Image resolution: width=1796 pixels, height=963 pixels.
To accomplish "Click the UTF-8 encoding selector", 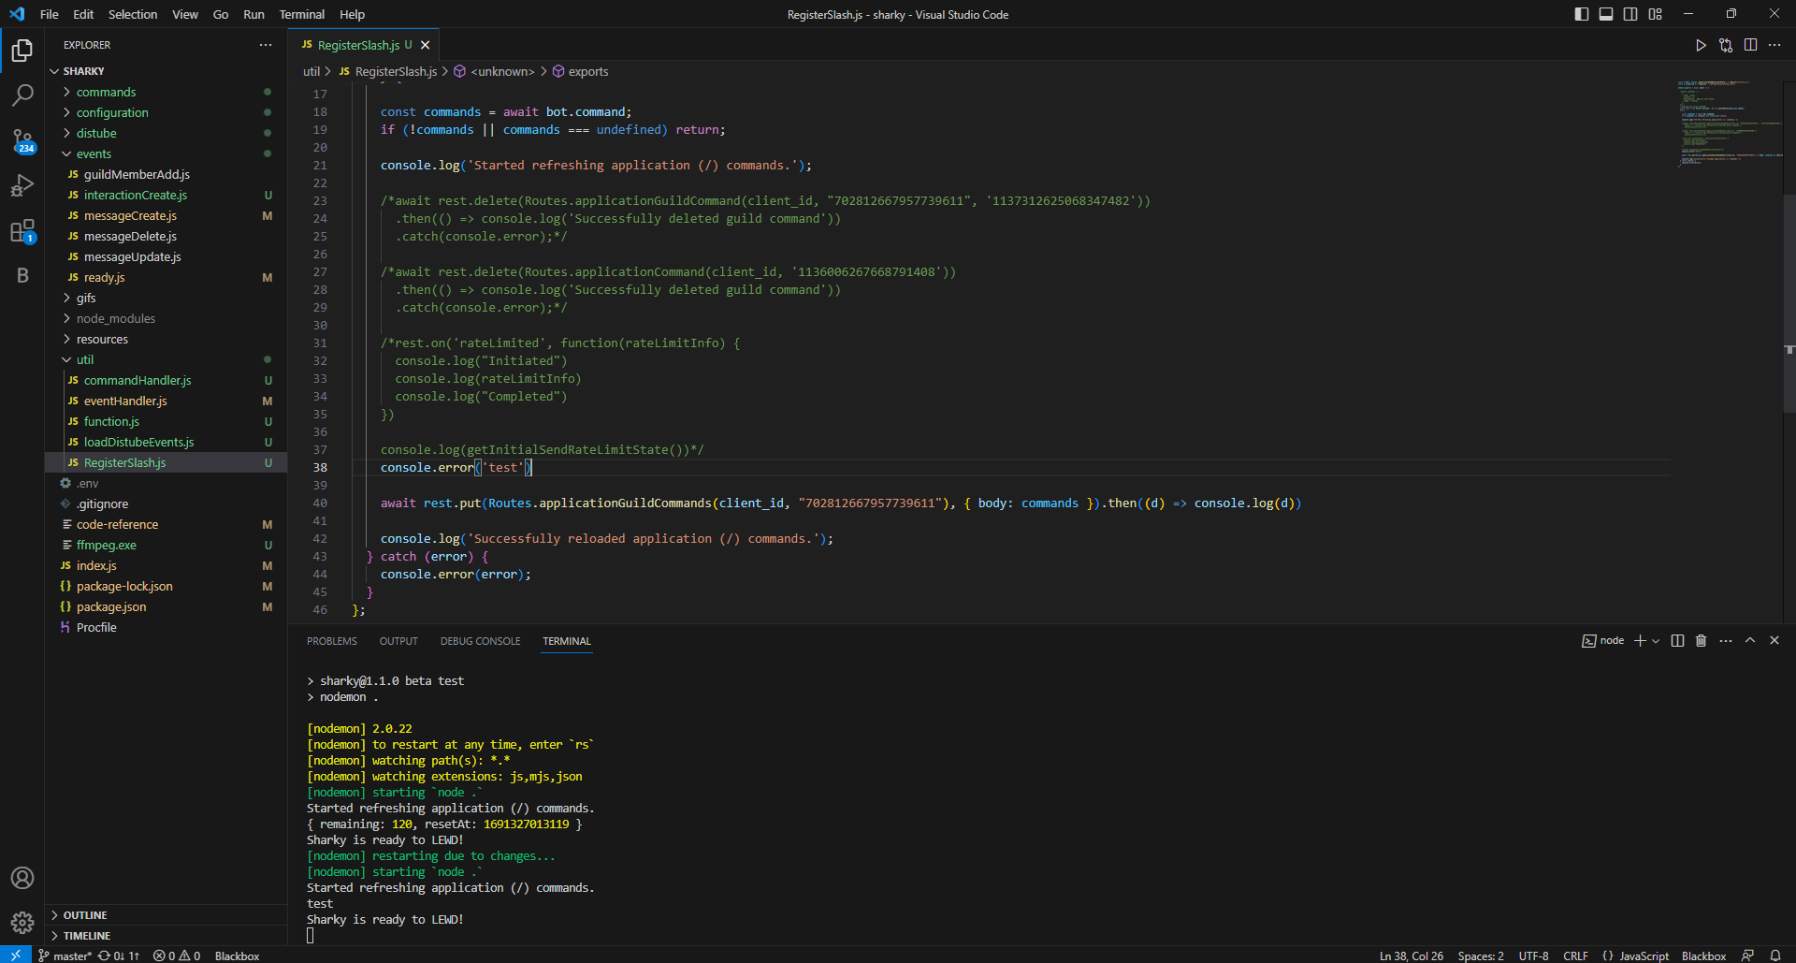I will click(x=1533, y=956).
